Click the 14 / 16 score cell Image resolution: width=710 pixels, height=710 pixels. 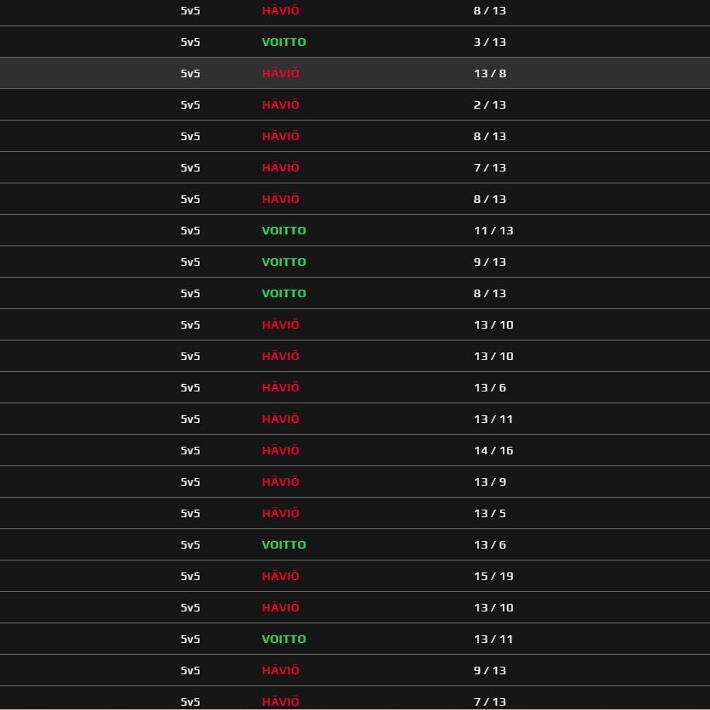(493, 450)
